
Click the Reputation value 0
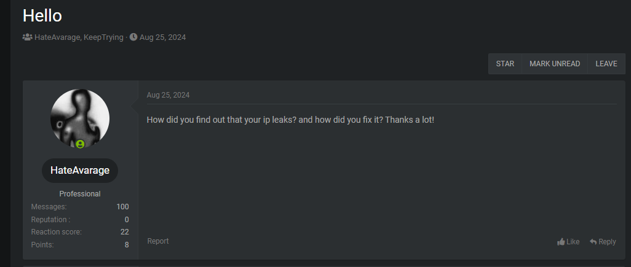127,220
